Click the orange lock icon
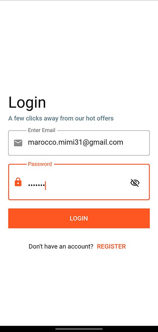158x332 pixels. (x=18, y=182)
